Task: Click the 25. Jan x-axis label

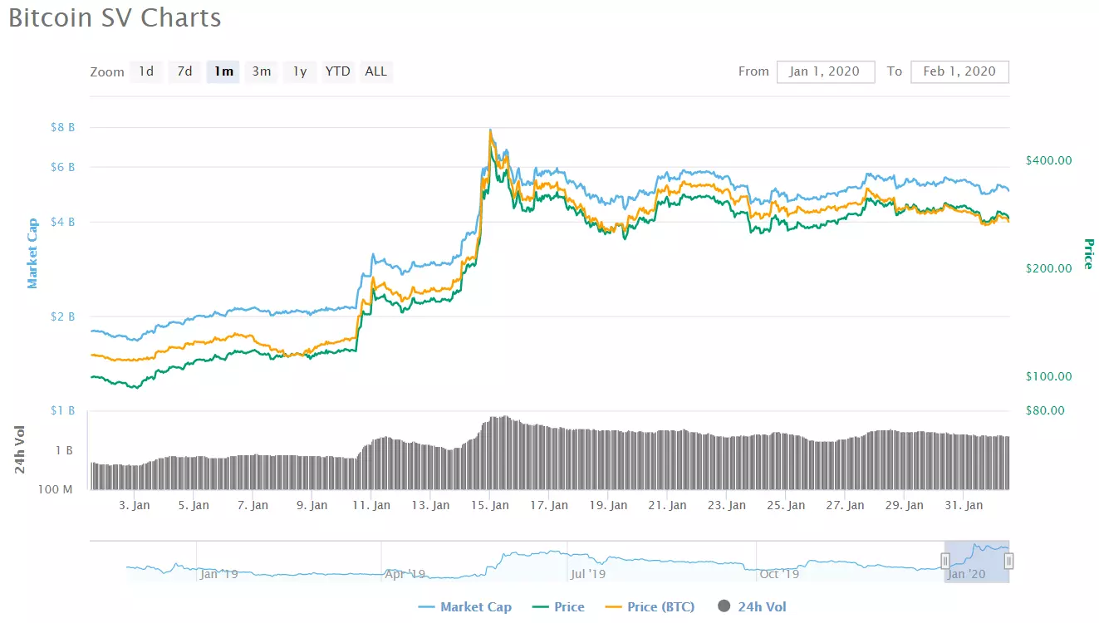Action: 786,505
